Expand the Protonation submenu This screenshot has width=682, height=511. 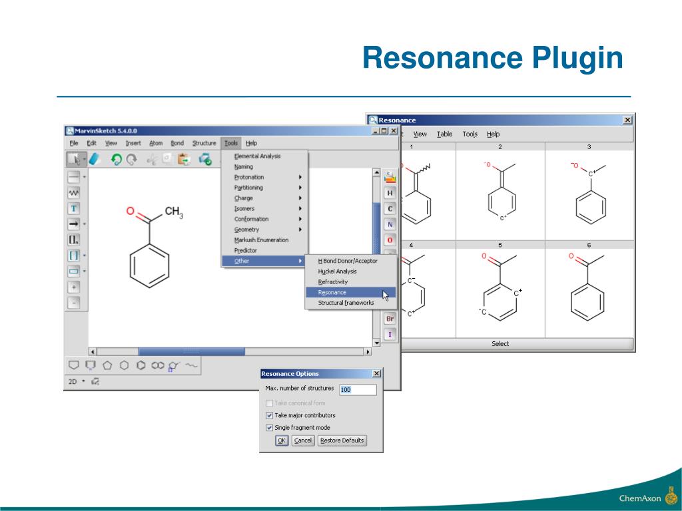coord(264,177)
